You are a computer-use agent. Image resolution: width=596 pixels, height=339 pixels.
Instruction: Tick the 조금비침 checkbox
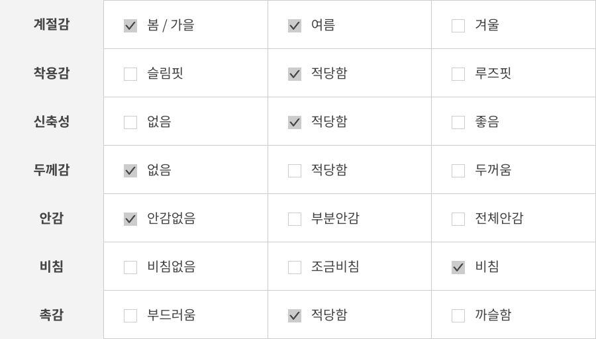pos(295,267)
